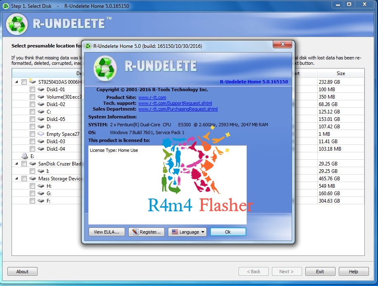378x286 pixels.
Task: Click the Empty Space27 icon
Action: coord(41,134)
